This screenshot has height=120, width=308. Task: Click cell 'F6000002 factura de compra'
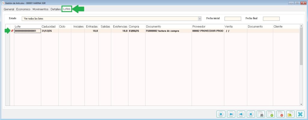(168, 31)
